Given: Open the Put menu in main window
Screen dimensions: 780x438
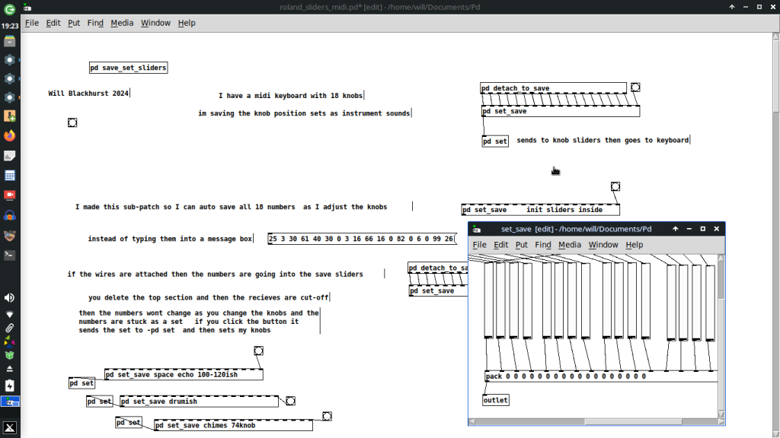Looking at the screenshot, I should point(74,23).
